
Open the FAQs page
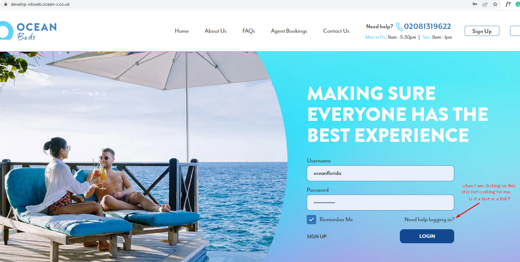[249, 31]
